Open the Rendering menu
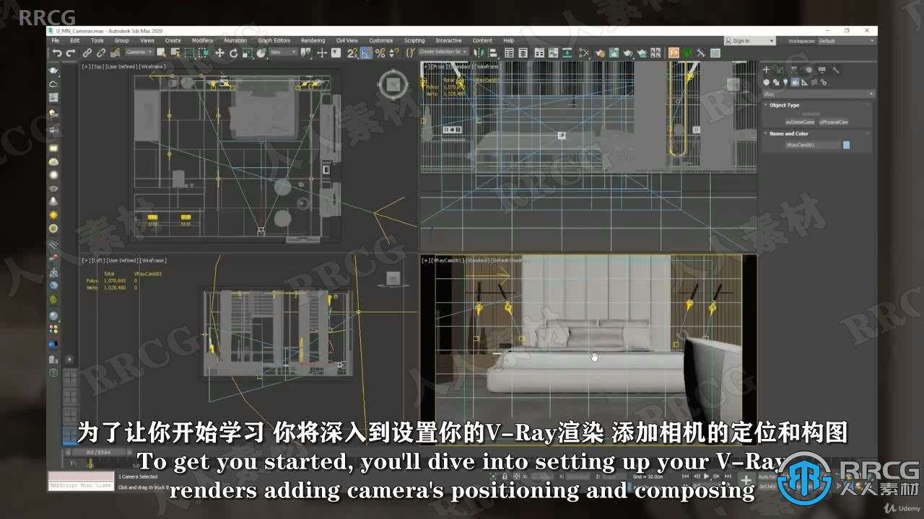The width and height of the screenshot is (924, 519). pyautogui.click(x=313, y=40)
